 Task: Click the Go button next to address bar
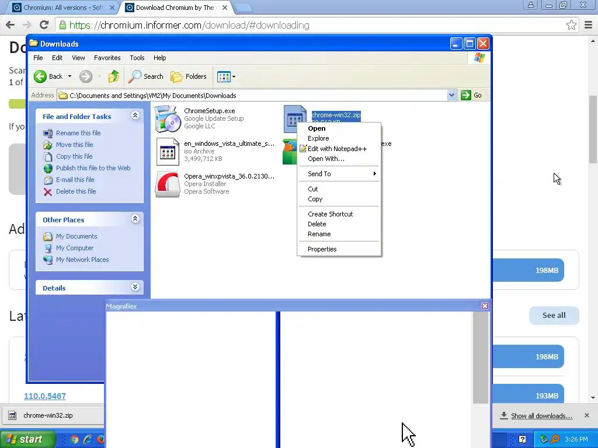(x=471, y=95)
